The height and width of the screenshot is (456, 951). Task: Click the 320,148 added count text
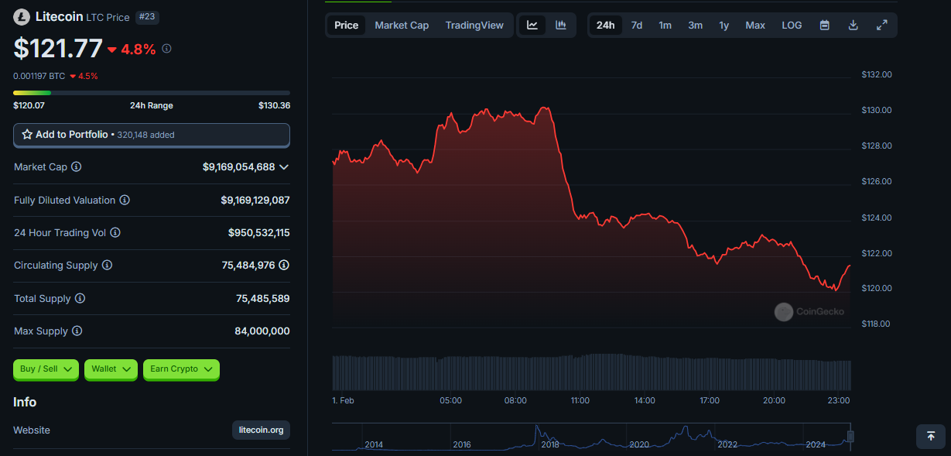click(x=145, y=135)
